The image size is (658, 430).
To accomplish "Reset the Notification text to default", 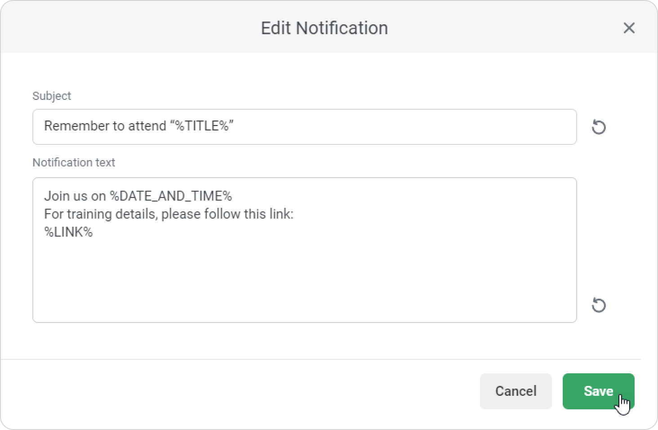I will coord(598,305).
